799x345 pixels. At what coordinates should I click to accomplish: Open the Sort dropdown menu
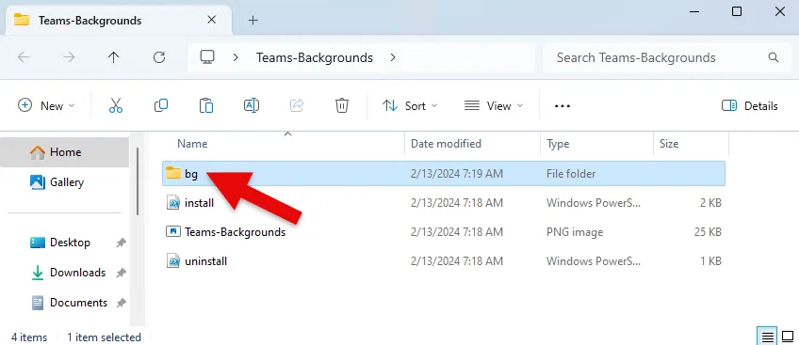tap(410, 105)
